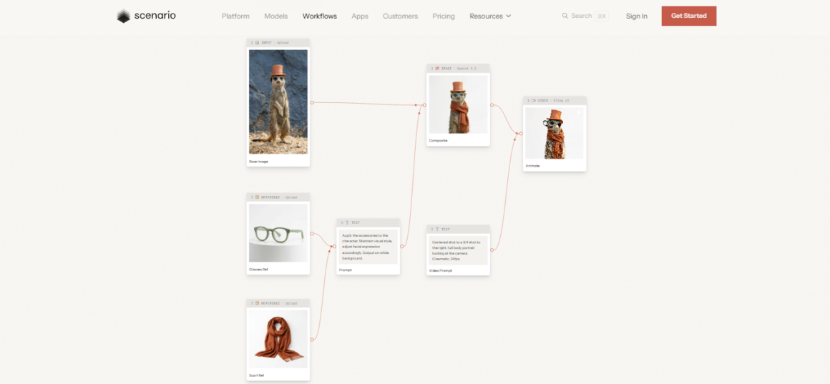Viewport: 830px width, 384px height.
Task: Click the 'Apply the accessories' prompt text box
Action: tap(368, 247)
